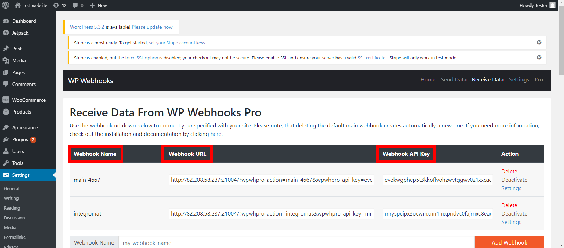Open the Reading settings submenu

click(12, 208)
